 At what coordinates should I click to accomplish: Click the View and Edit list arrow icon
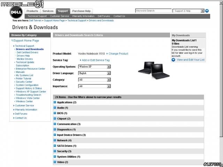pos(174,60)
